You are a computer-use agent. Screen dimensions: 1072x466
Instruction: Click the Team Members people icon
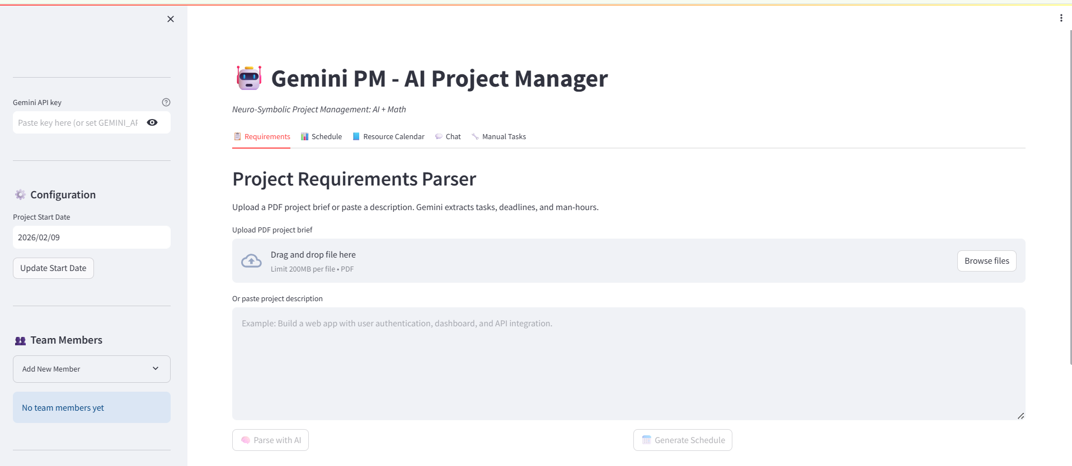tap(20, 340)
